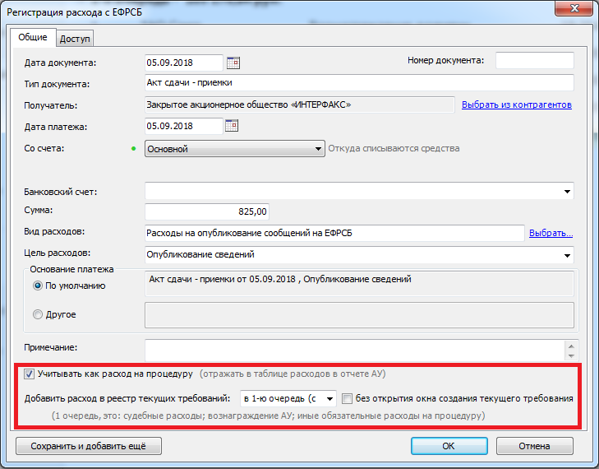
Task: Focus the Сумма input field
Action: (x=207, y=212)
